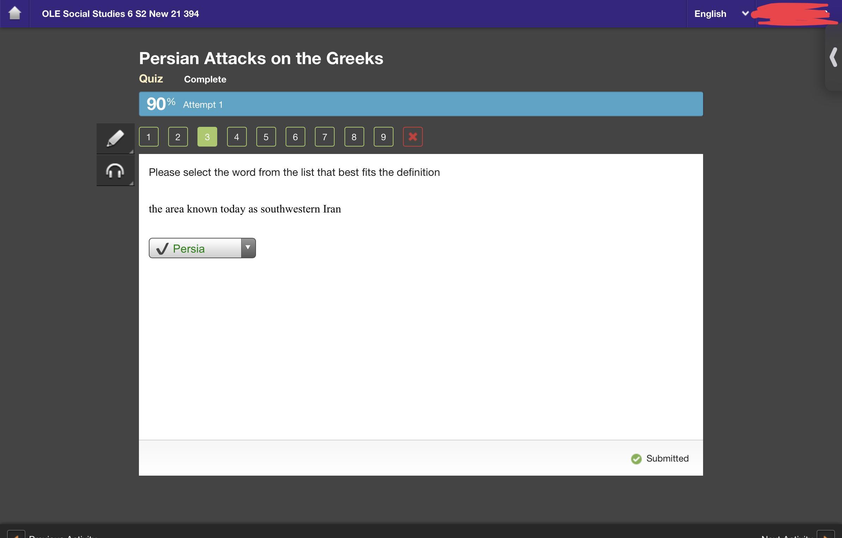The height and width of the screenshot is (538, 842).
Task: Select question 5 button
Action: pyautogui.click(x=266, y=137)
